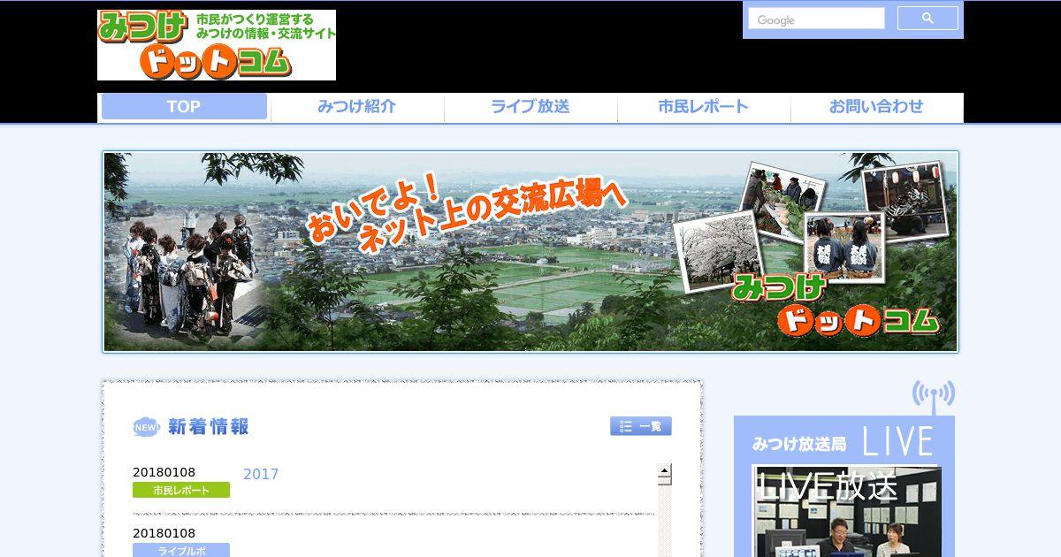Image resolution: width=1061 pixels, height=557 pixels.
Task: Click the みつけ放送局 LIVE heading
Action: pyautogui.click(x=843, y=441)
